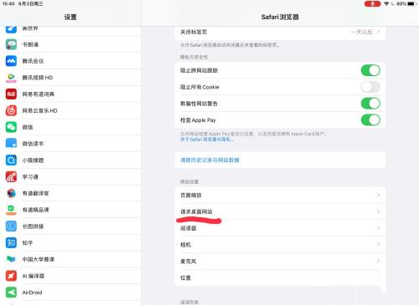The height and width of the screenshot is (305, 419).
Task: Open the 请求桌面网站 setting label
Action: (196, 211)
